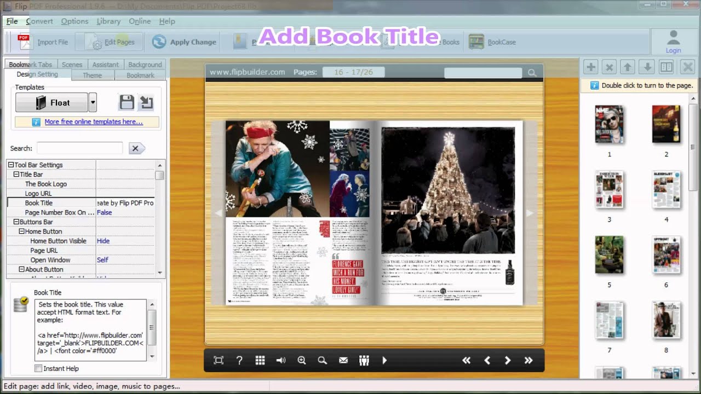
Task: Toggle sound speaker icon in viewer toolbar
Action: (281, 360)
